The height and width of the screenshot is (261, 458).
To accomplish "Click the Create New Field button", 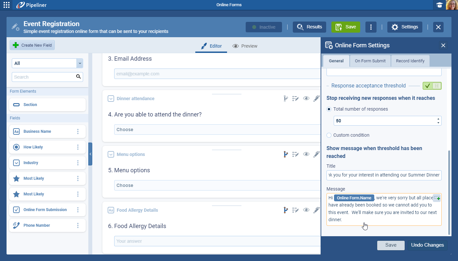I will 32,45.
